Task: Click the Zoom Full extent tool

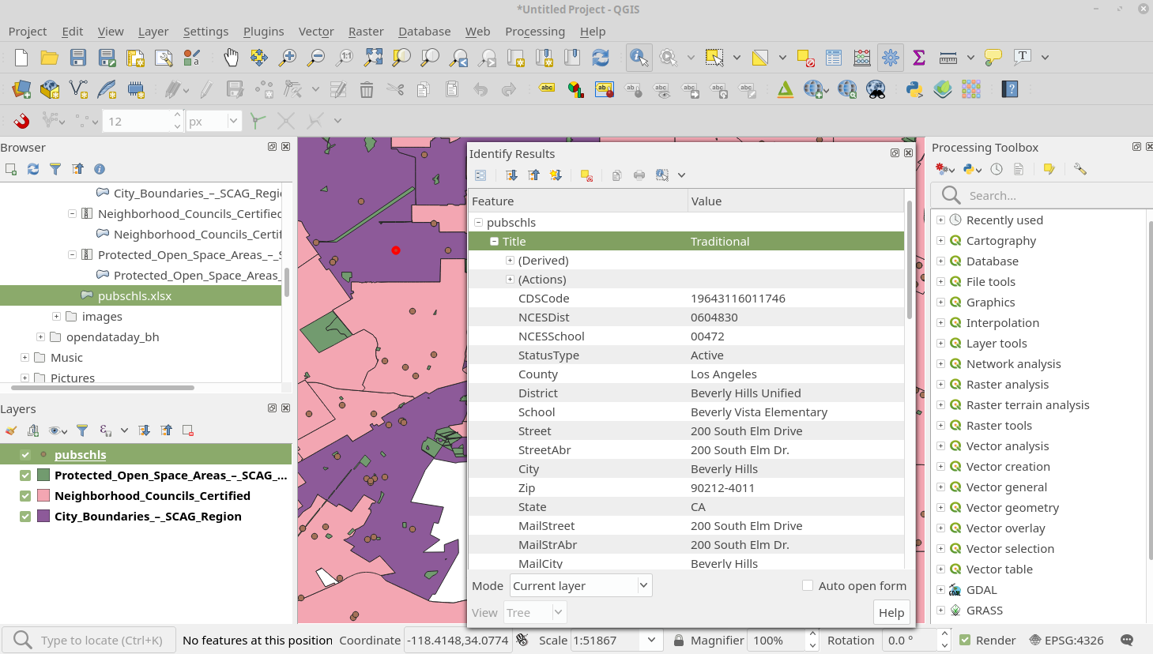Action: click(373, 58)
